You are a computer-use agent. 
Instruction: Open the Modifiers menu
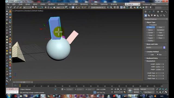tap(51, 4)
